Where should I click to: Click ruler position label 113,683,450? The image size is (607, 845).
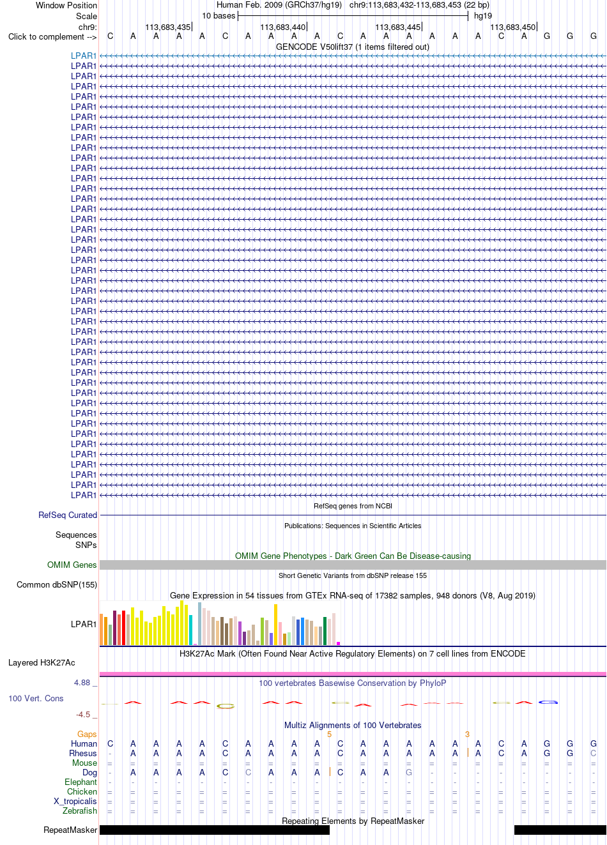[513, 27]
